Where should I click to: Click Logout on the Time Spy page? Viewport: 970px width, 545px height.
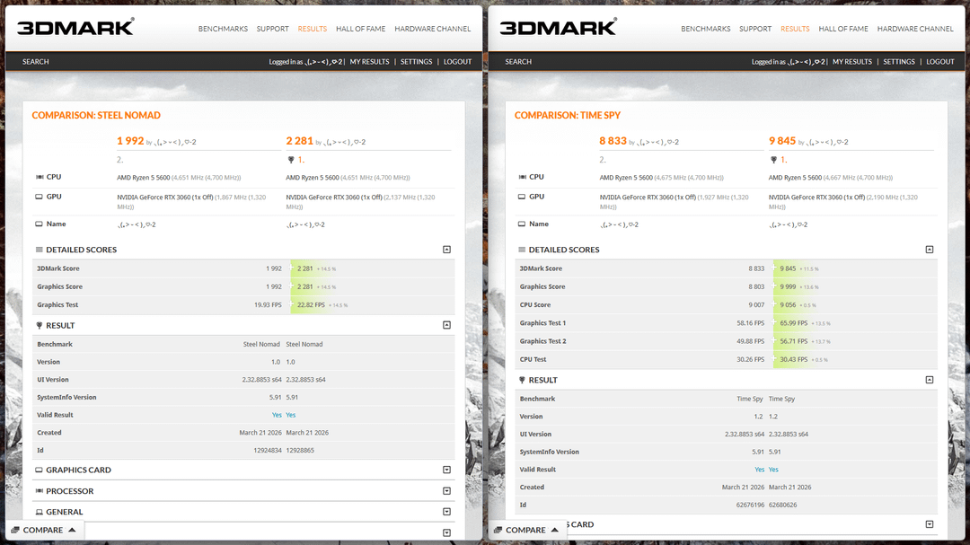click(x=939, y=62)
